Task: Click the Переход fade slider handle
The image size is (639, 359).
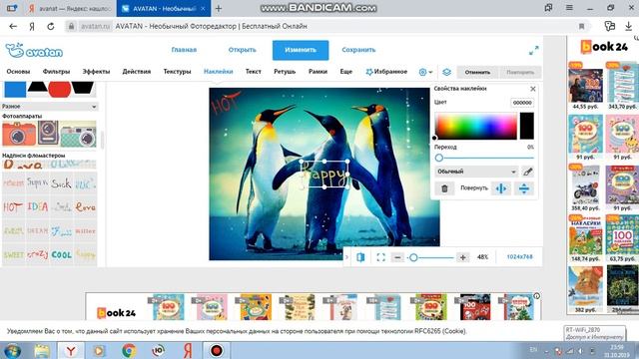Action: (x=439, y=158)
